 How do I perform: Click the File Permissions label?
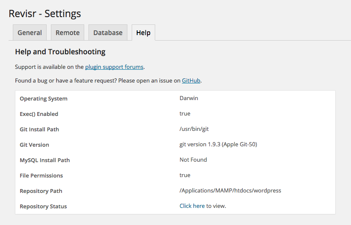[x=41, y=175]
